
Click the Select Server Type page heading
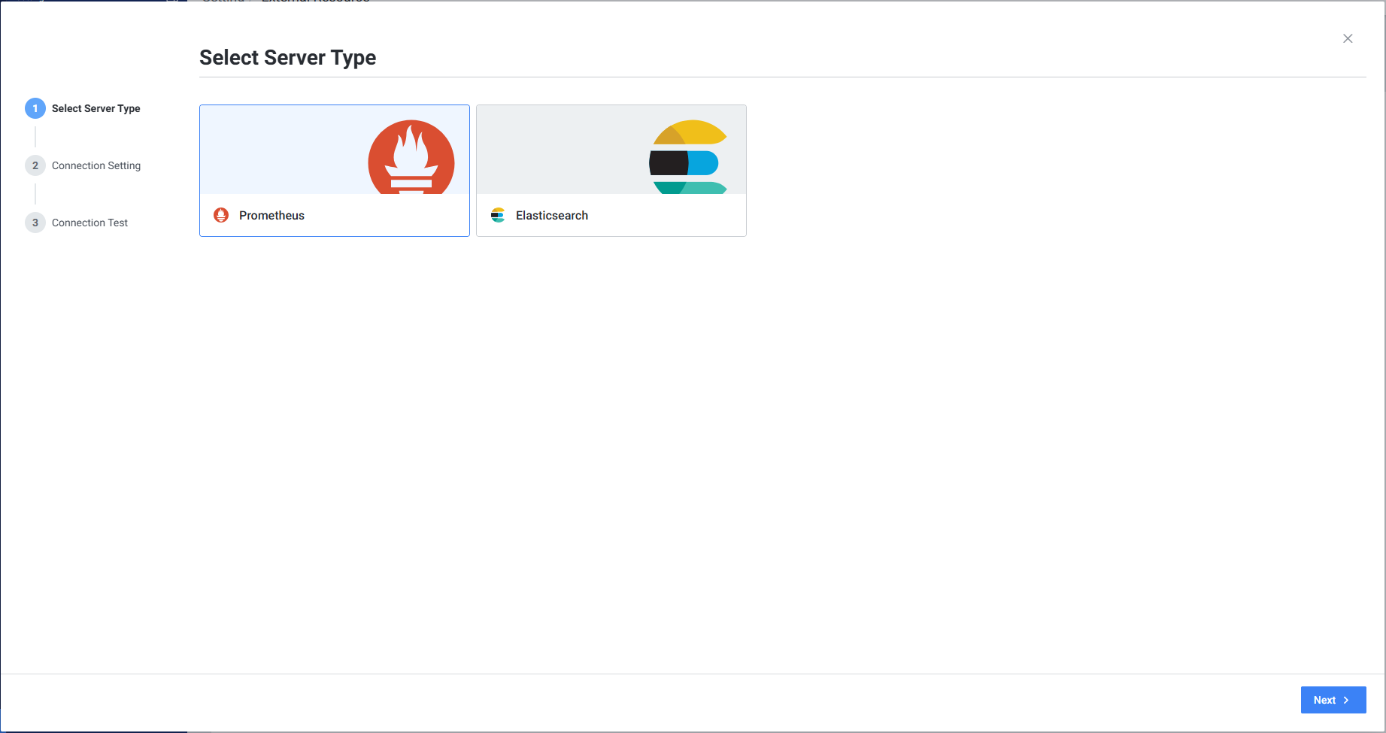(287, 58)
